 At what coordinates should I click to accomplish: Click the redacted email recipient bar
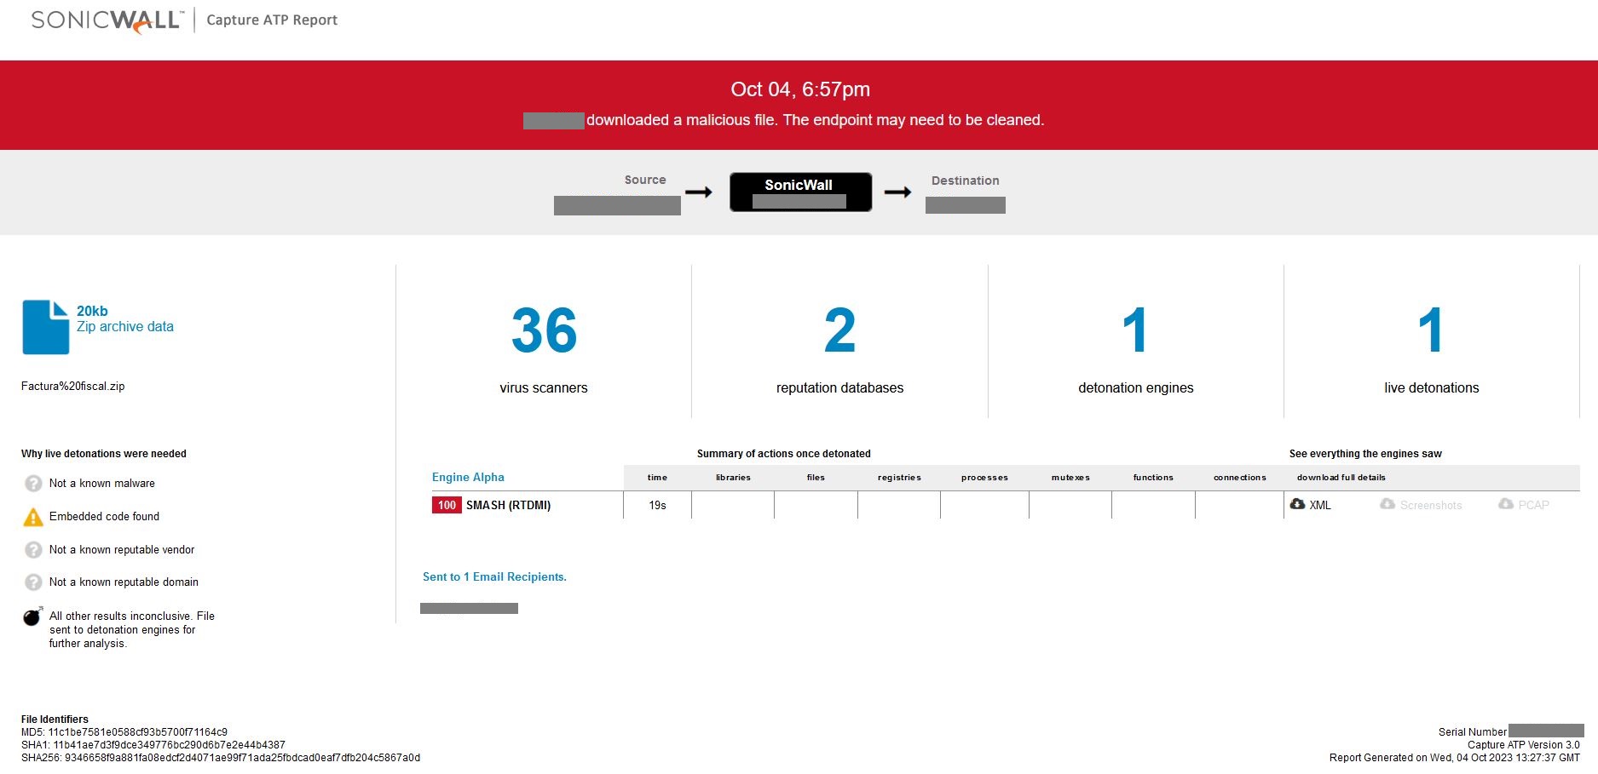point(469,609)
